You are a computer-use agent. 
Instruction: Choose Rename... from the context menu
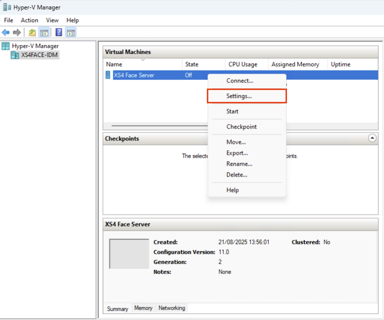click(x=247, y=164)
